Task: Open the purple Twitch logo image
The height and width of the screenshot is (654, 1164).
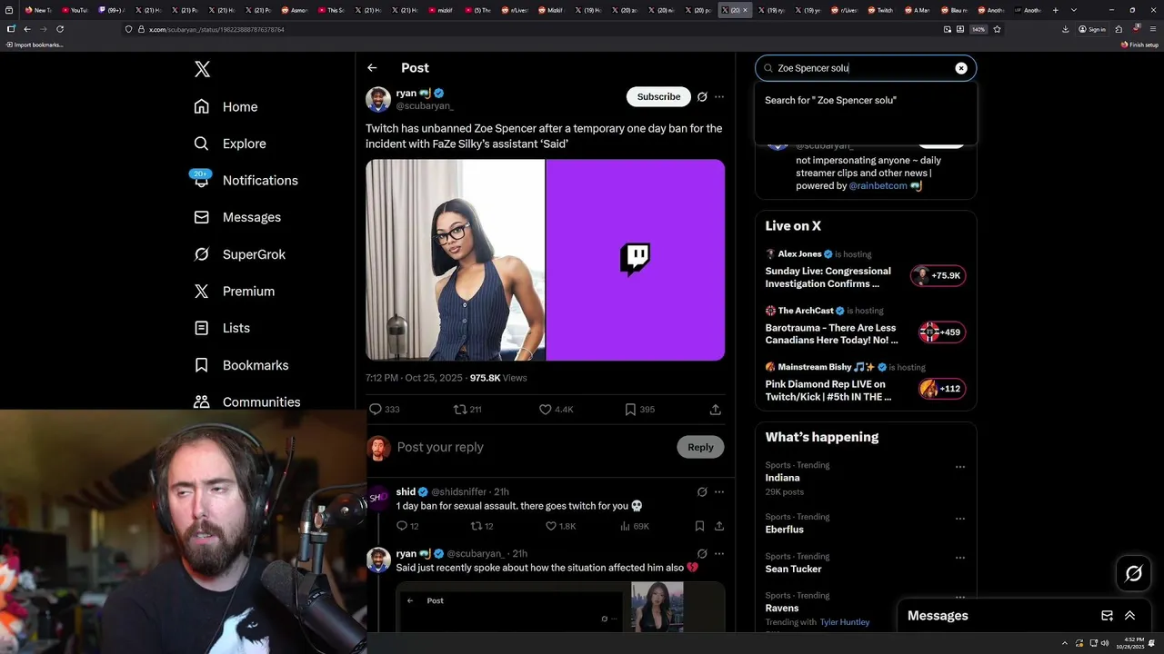Action: (x=636, y=260)
